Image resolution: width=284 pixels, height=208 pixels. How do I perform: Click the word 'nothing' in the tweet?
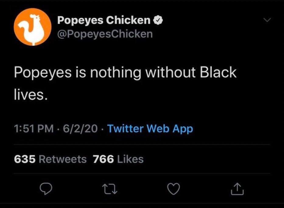(x=115, y=73)
